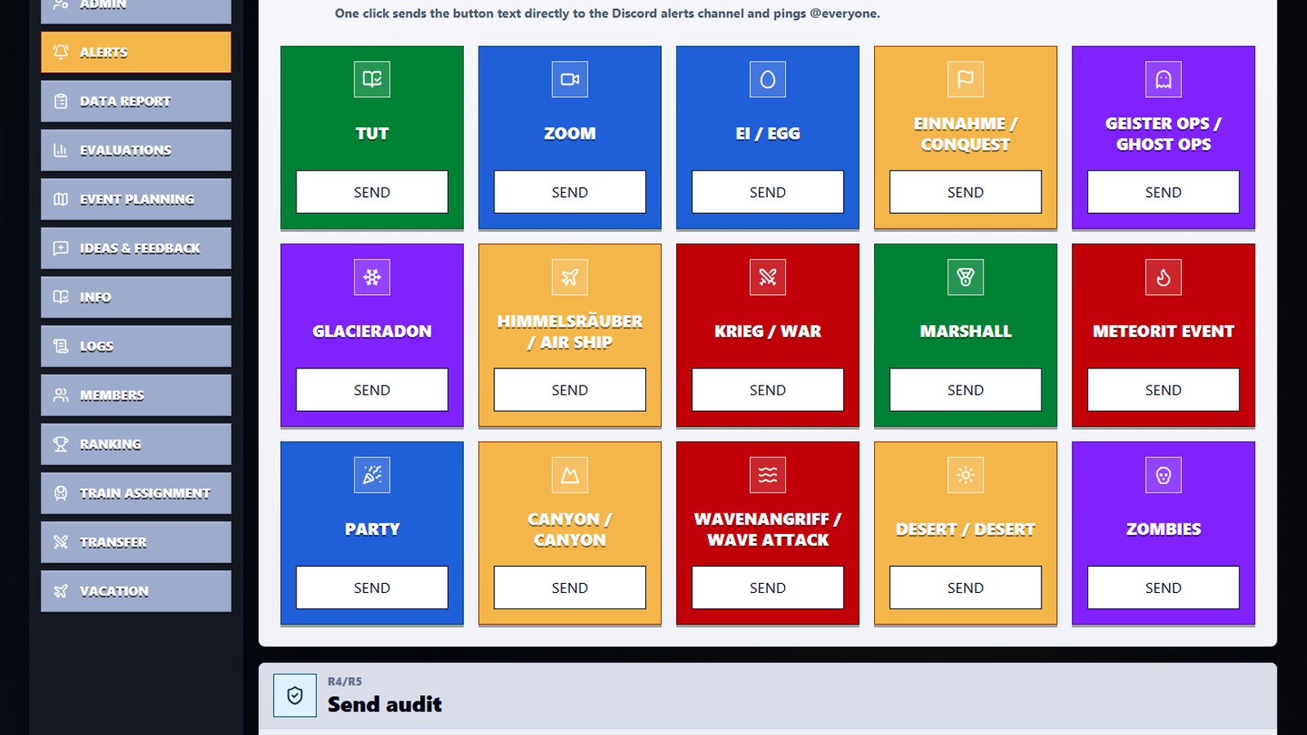Click the crossed swords icon on Krieg / War card
Image resolution: width=1307 pixels, height=735 pixels.
tap(768, 277)
